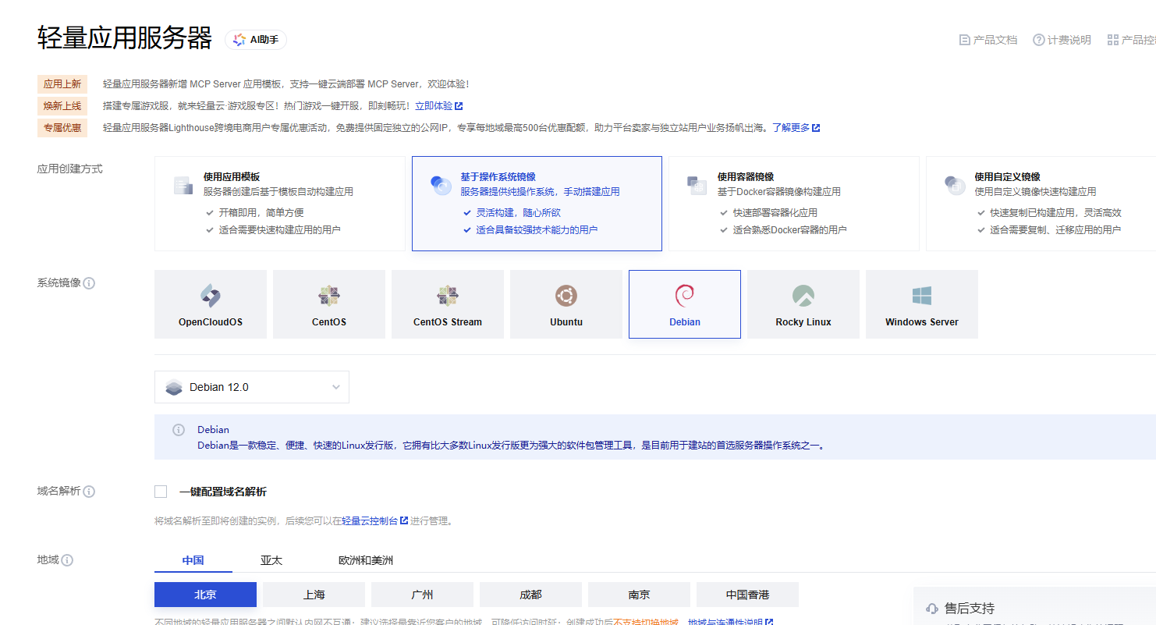Click the 域名解析 info icon

89,492
